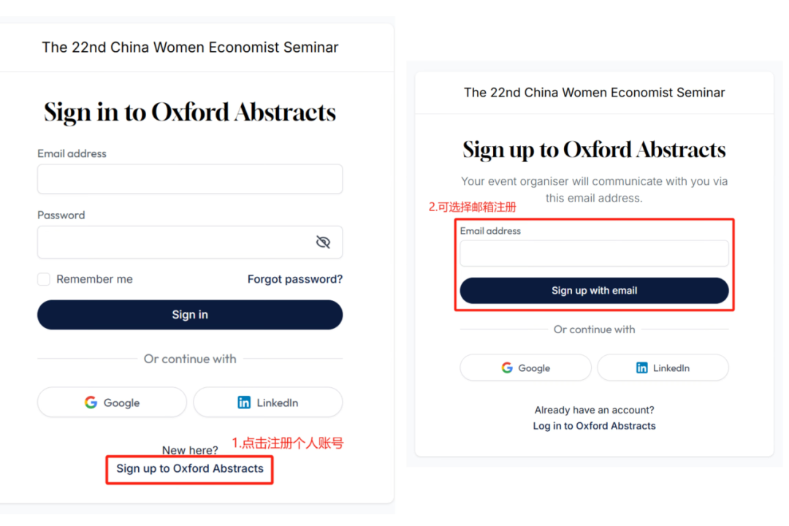This screenshot has height=526, width=789.
Task: Continue with Google on sign-up form
Action: [526, 368]
